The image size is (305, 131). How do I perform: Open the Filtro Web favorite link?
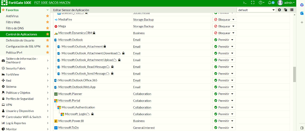(13, 22)
